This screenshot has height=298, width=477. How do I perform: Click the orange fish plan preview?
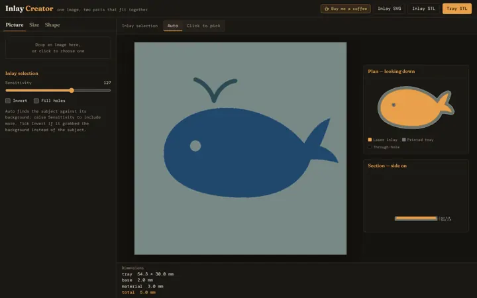[416, 107]
